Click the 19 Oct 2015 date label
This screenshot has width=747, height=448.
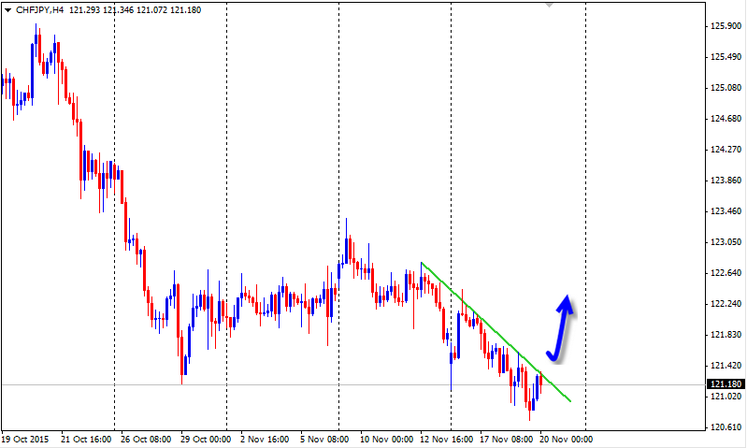coord(25,440)
